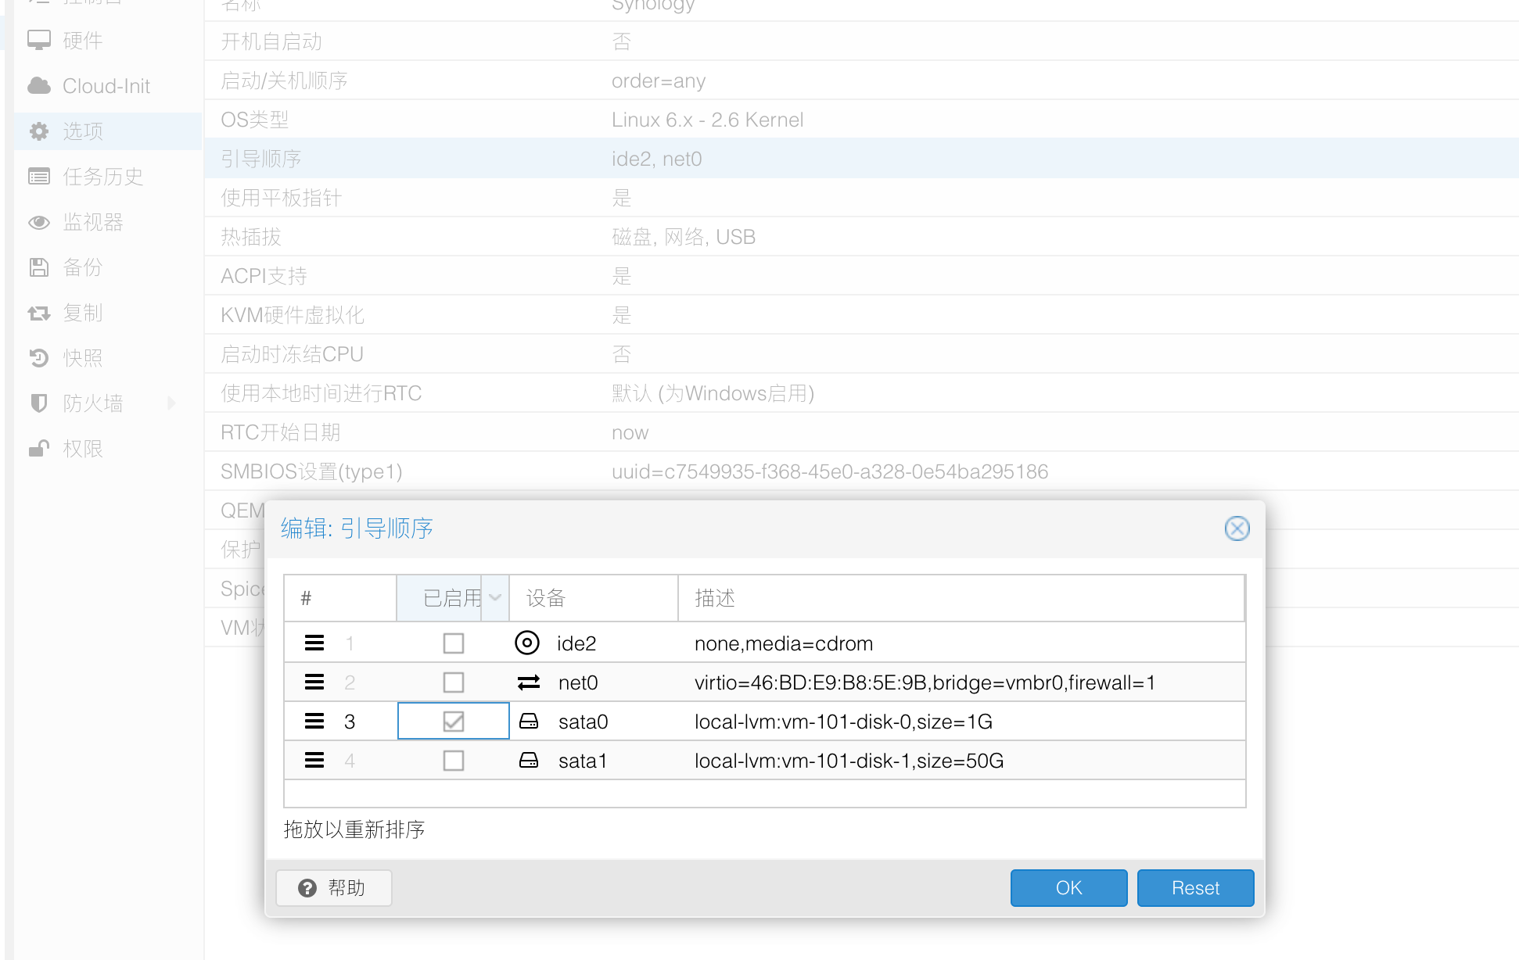Click the question mark help icon
Screen dimensions: 1519x960
[x=307, y=888]
